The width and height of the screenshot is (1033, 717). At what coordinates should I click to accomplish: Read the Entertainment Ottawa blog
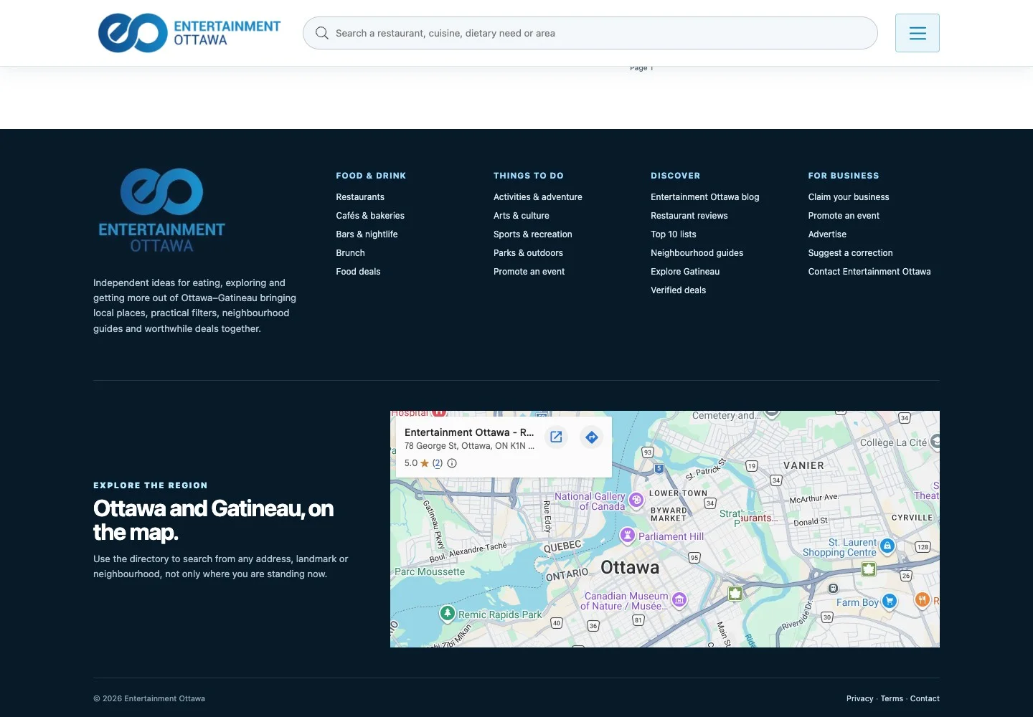pyautogui.click(x=704, y=197)
